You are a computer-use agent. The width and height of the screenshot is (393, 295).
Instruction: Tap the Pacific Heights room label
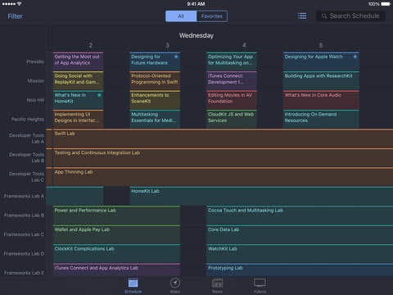pos(28,120)
